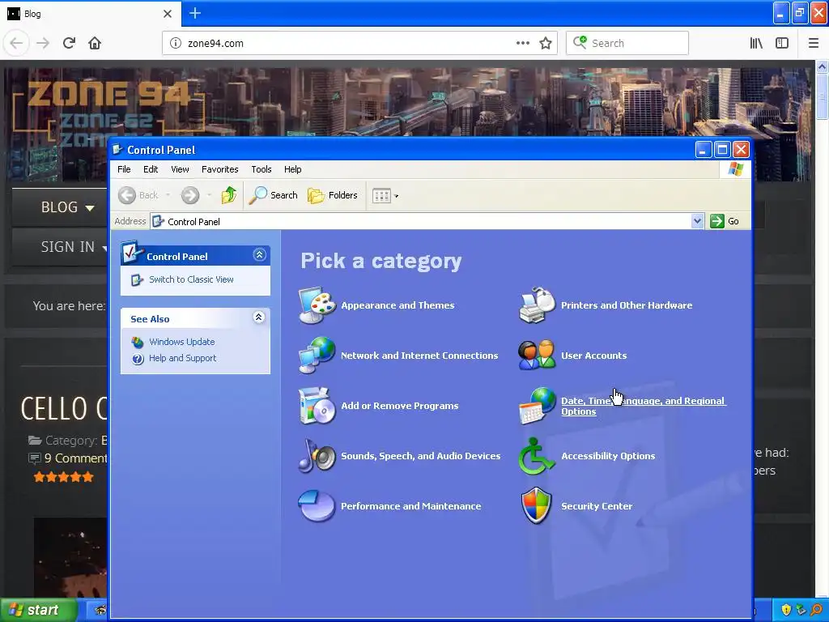Click the 9 Comments link on webpage
Image resolution: width=829 pixels, height=622 pixels.
tap(75, 458)
